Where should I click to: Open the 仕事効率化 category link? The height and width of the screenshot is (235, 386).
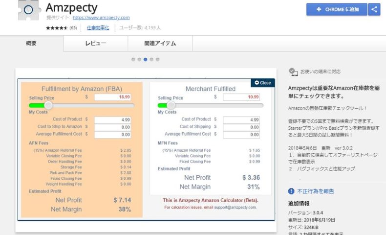[98, 27]
